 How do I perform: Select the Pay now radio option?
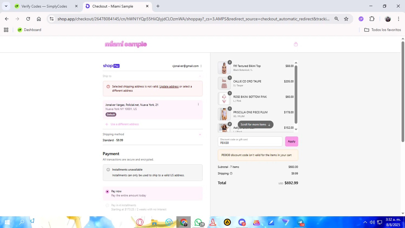[x=107, y=192]
